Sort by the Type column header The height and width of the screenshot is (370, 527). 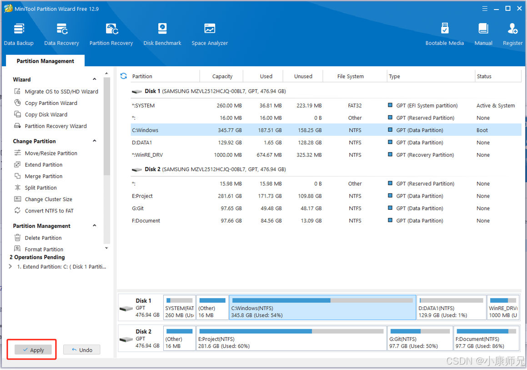pyautogui.click(x=431, y=76)
